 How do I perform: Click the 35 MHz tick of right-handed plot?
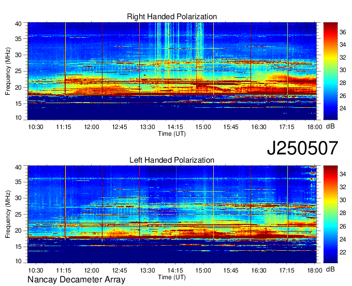click(x=18, y=39)
